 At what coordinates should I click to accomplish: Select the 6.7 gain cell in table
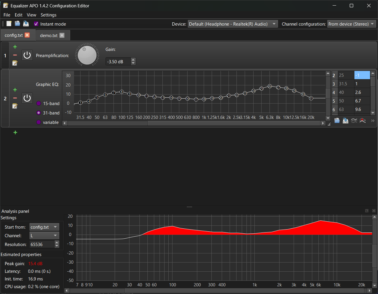coord(362,101)
